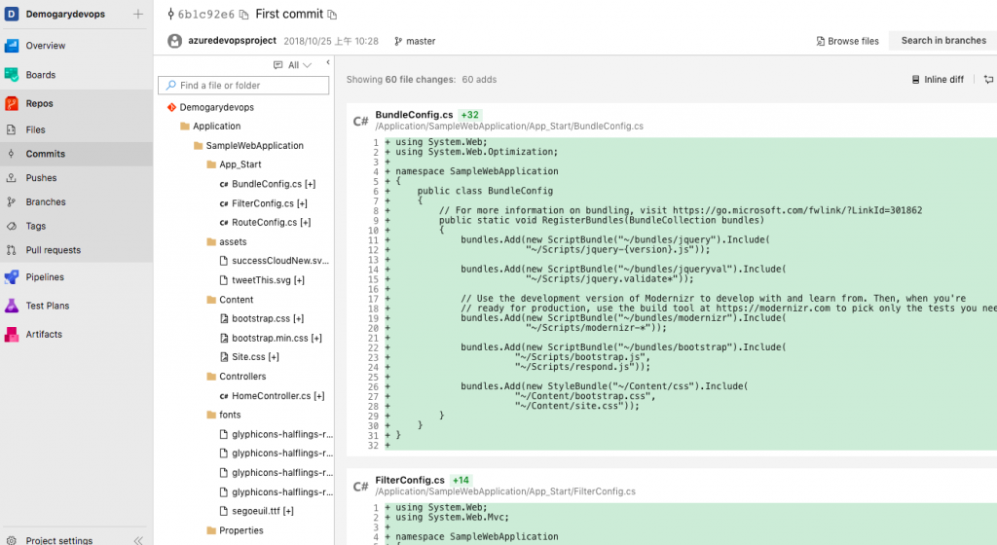Click the master branch icon
Screen dimensions: 997x545
point(398,41)
